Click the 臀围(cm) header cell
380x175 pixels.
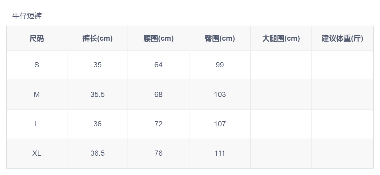[220, 39]
